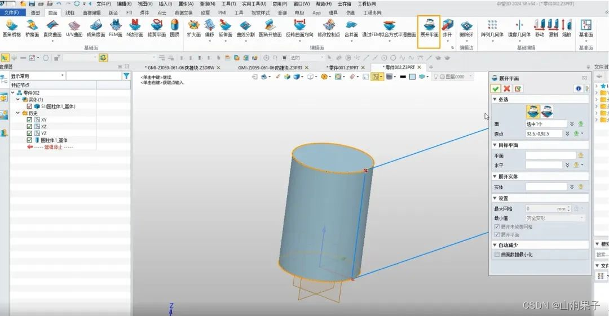Click the funnel filter icon in manager panel
Viewport: 609px width, 316px height.
126,76
